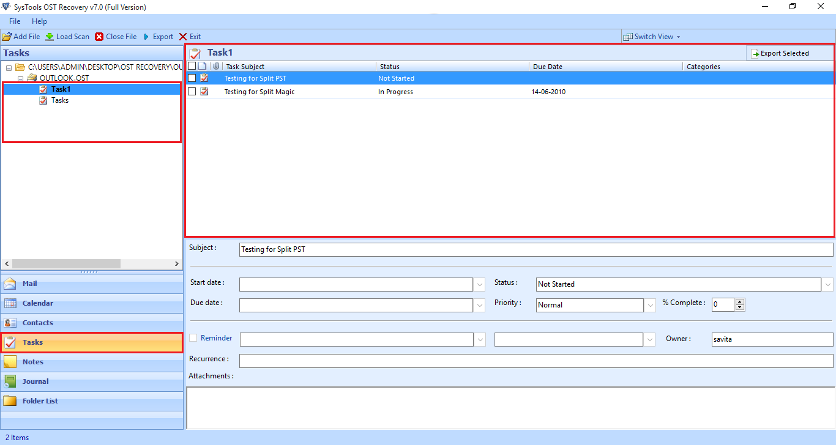The height and width of the screenshot is (445, 836).
Task: Sort by the Task Subject column header
Action: (x=299, y=67)
